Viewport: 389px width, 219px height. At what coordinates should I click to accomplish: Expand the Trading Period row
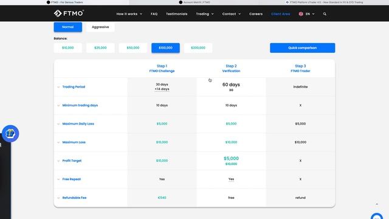[x=58, y=87]
